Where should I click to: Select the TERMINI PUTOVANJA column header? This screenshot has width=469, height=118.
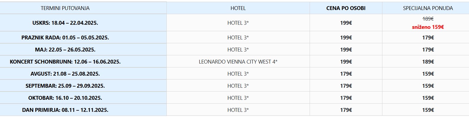65,8
